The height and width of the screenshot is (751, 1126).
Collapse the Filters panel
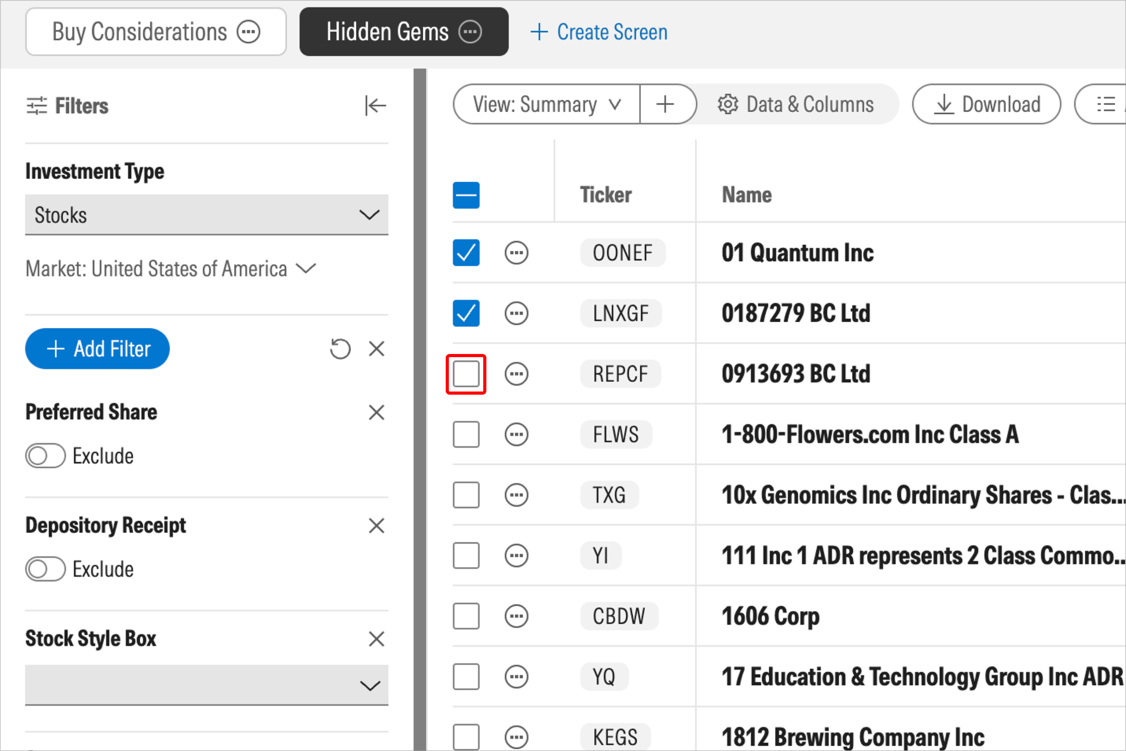click(375, 105)
